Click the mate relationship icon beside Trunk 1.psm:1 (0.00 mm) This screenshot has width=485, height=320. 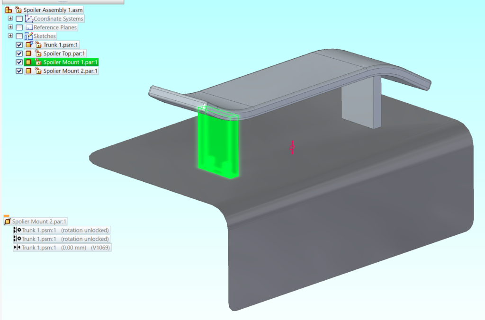pyautogui.click(x=16, y=247)
